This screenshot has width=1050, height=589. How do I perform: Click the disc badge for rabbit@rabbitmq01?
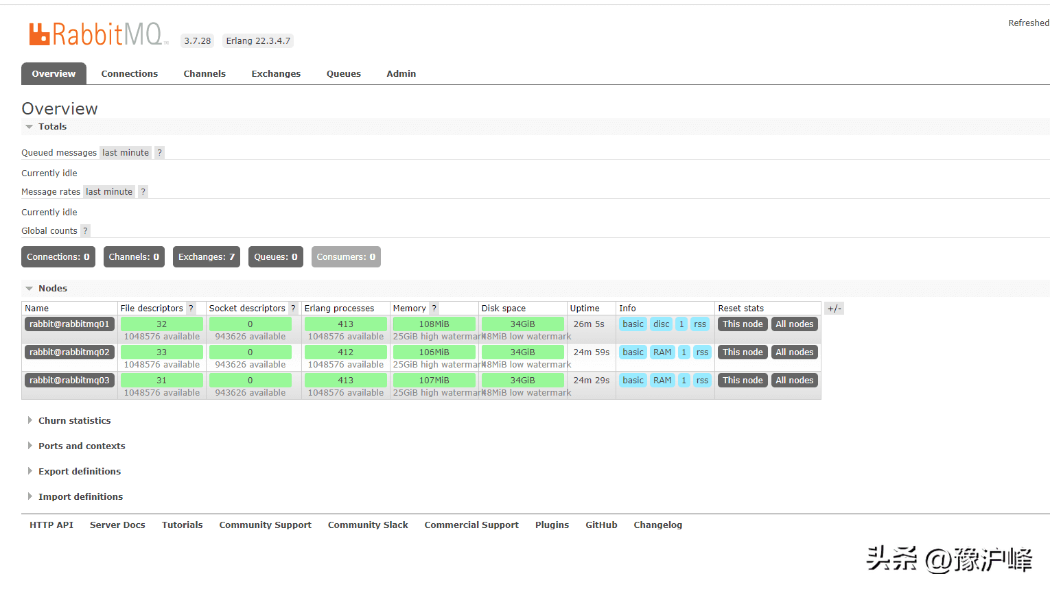point(661,324)
